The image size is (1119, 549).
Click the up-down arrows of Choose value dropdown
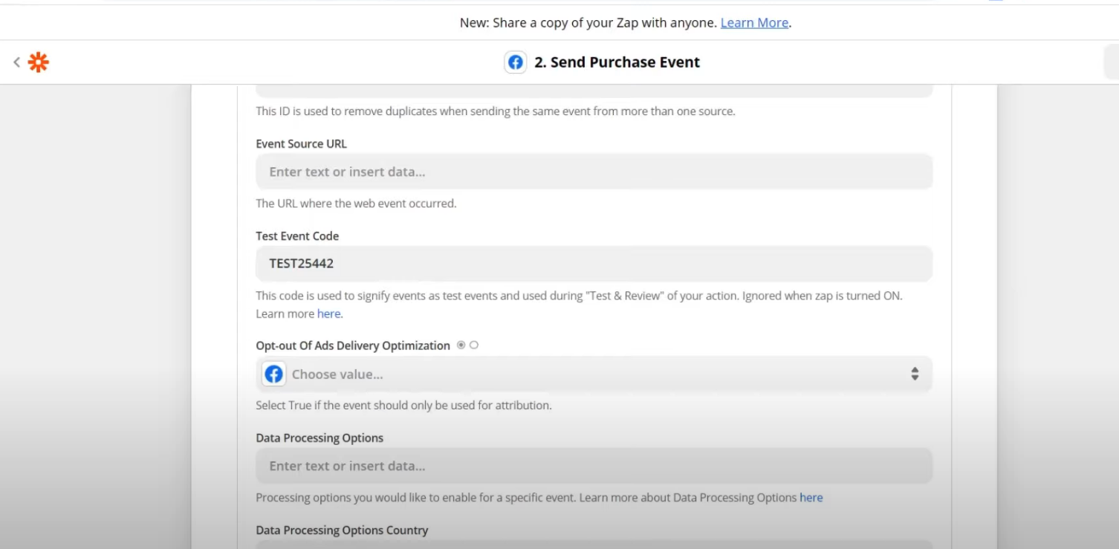pos(915,374)
